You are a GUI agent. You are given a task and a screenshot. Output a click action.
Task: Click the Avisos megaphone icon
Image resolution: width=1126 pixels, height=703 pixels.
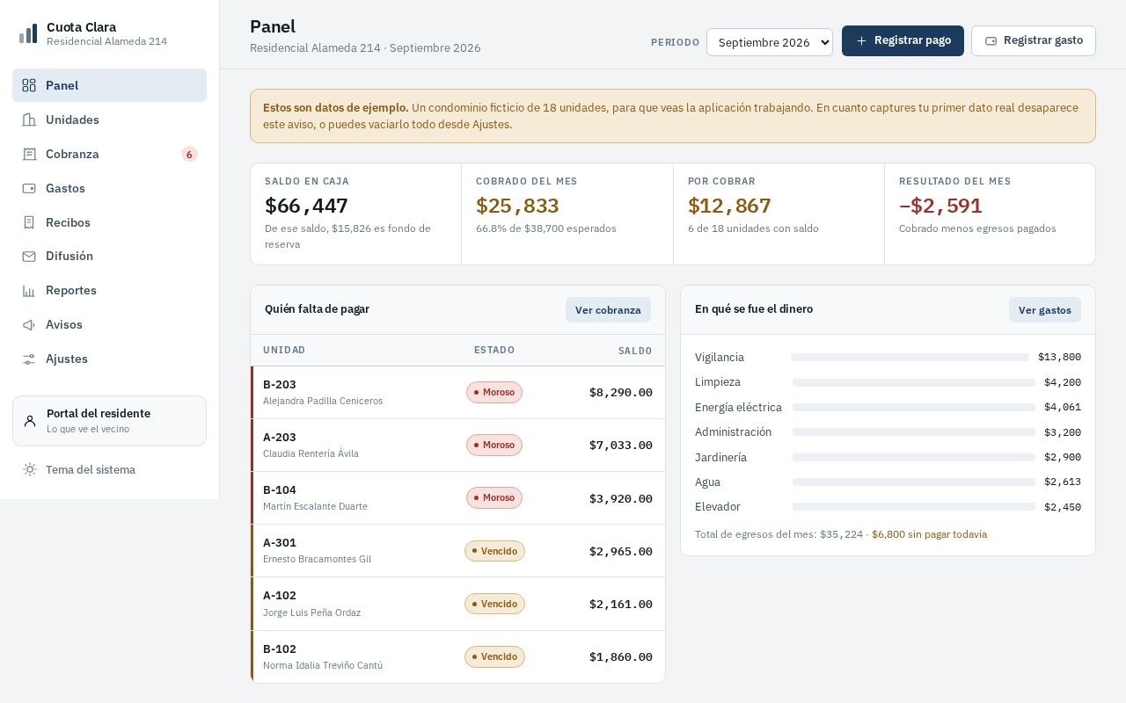coord(29,324)
